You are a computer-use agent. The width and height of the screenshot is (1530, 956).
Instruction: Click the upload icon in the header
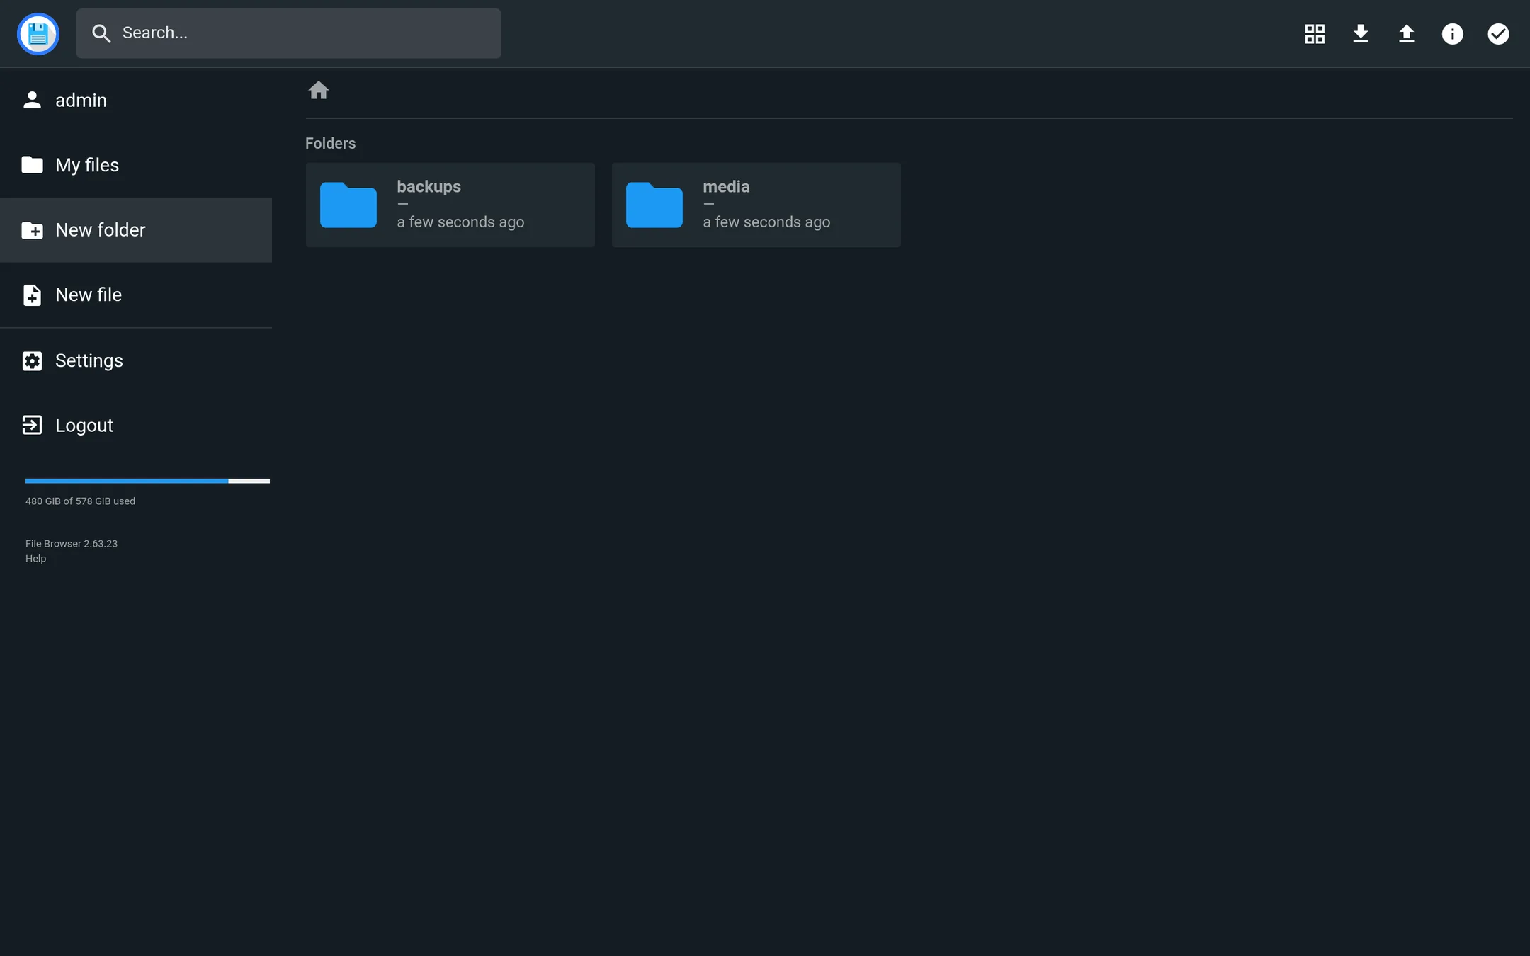click(1407, 33)
